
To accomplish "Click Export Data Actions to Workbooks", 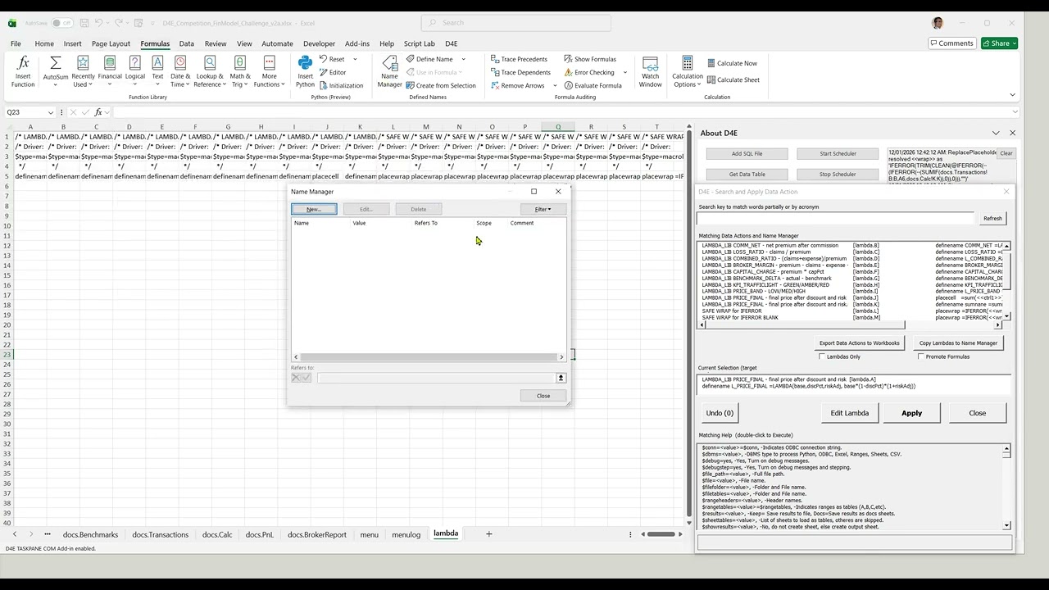I will tap(859, 343).
